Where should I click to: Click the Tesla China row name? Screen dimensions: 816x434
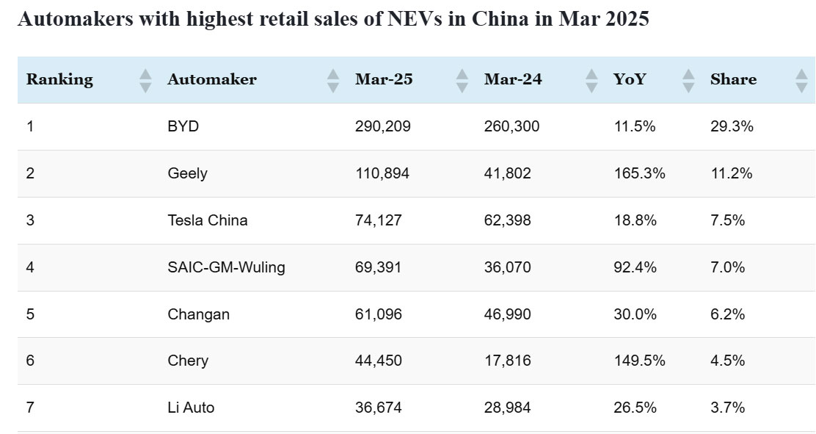(207, 220)
